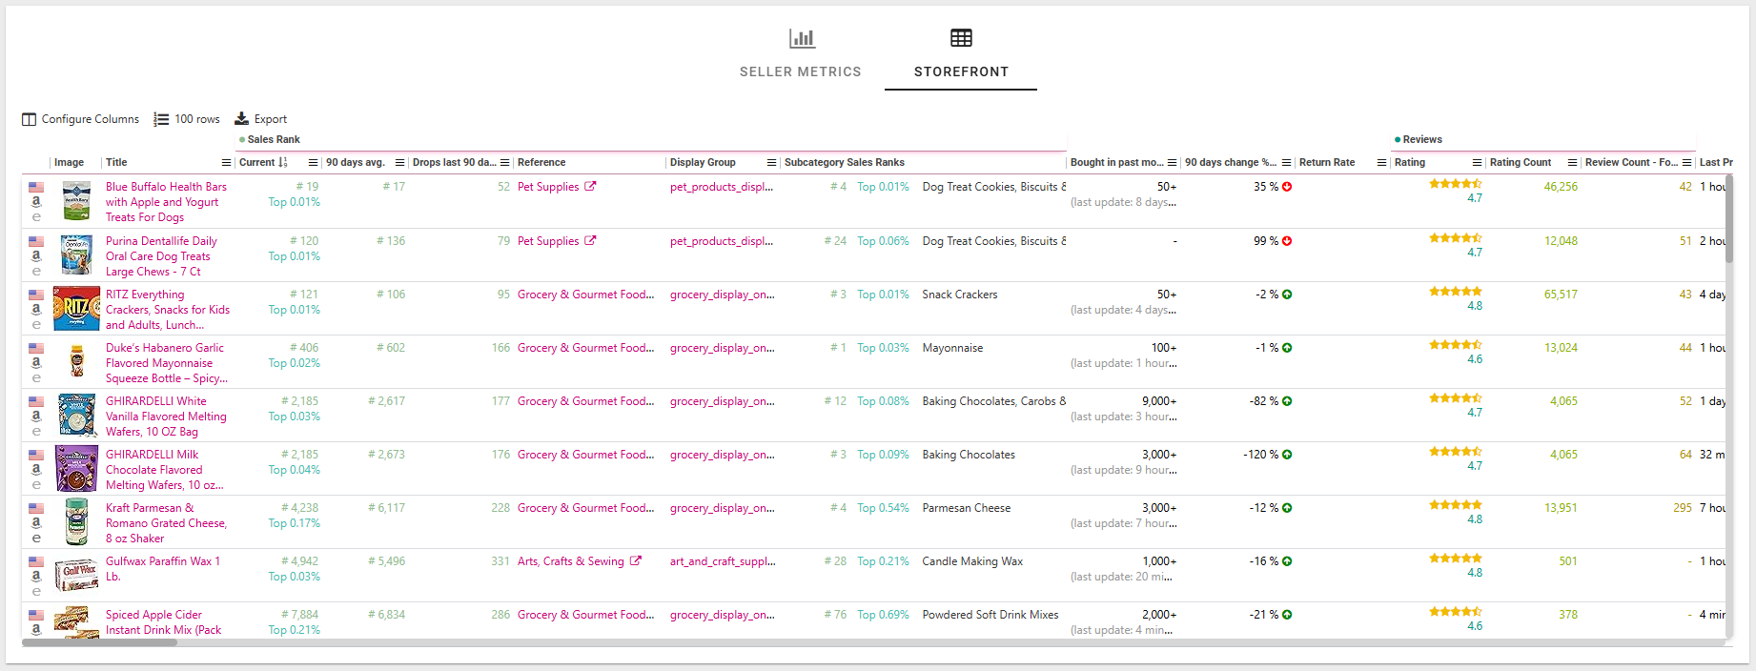Screen dimensions: 1756x671
Task: Click the Storefront table grid icon
Action: click(961, 38)
